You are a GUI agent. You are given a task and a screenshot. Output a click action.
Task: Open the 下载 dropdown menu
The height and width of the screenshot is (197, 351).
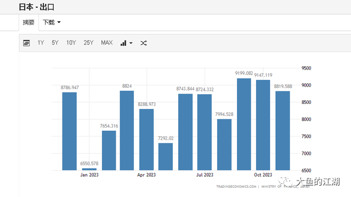coord(52,22)
